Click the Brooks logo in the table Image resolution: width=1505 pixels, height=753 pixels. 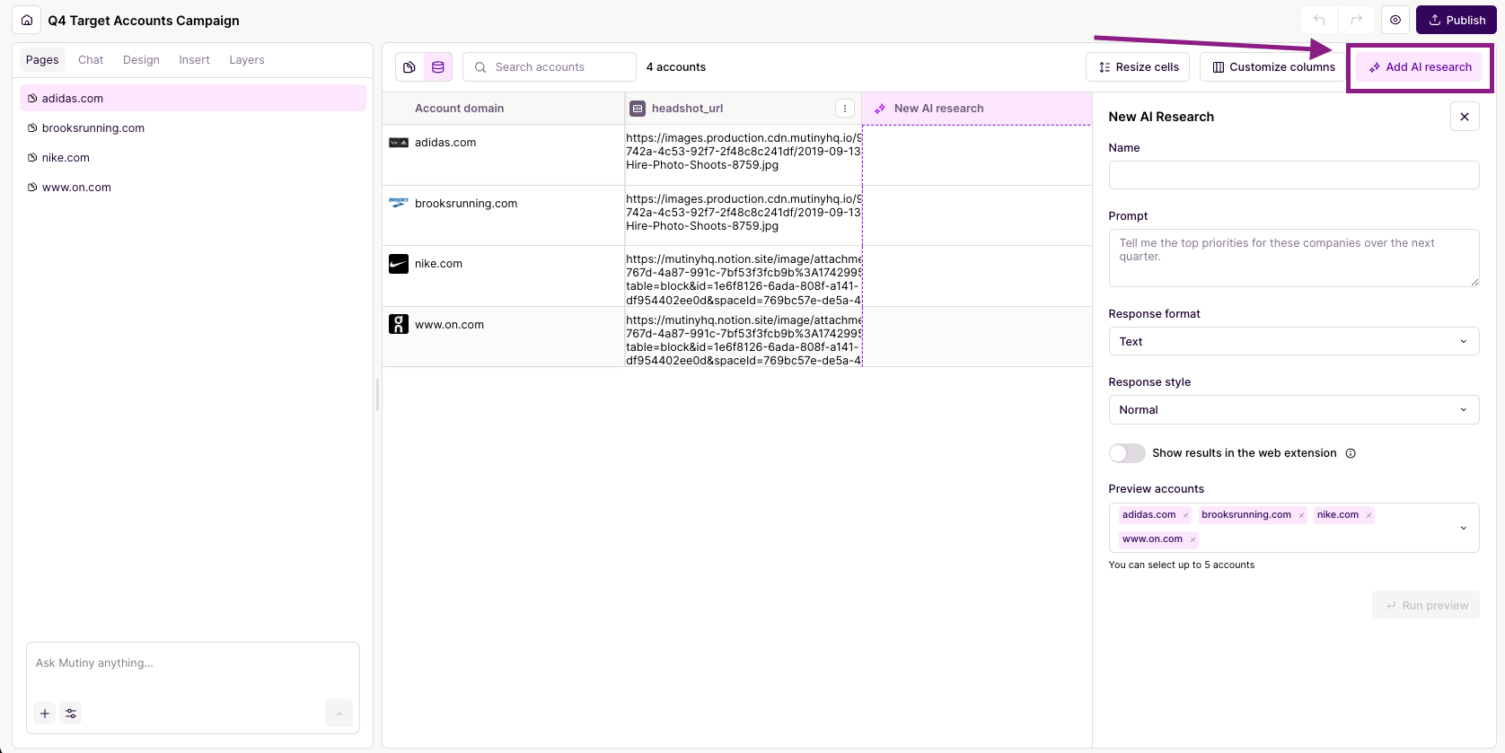coord(399,203)
